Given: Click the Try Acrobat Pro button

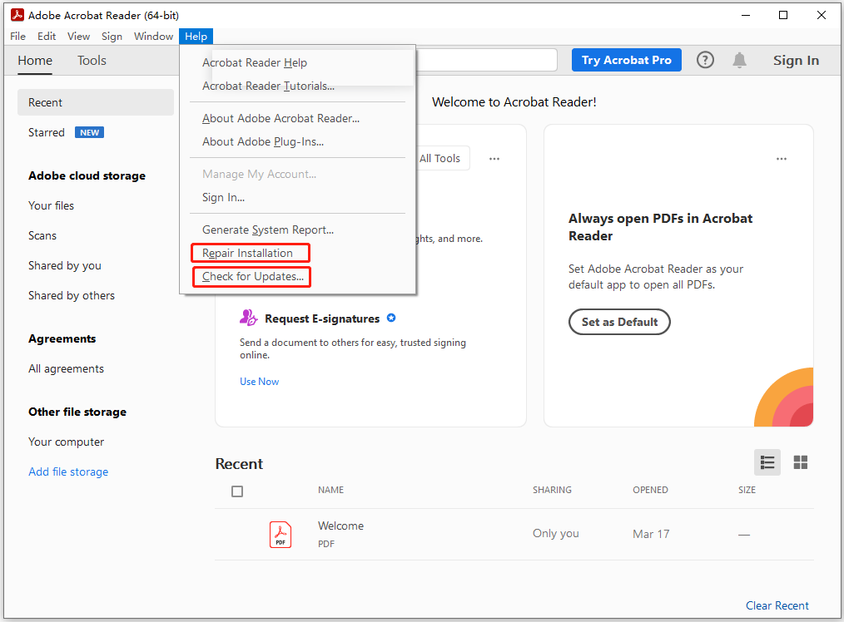Looking at the screenshot, I should (627, 60).
